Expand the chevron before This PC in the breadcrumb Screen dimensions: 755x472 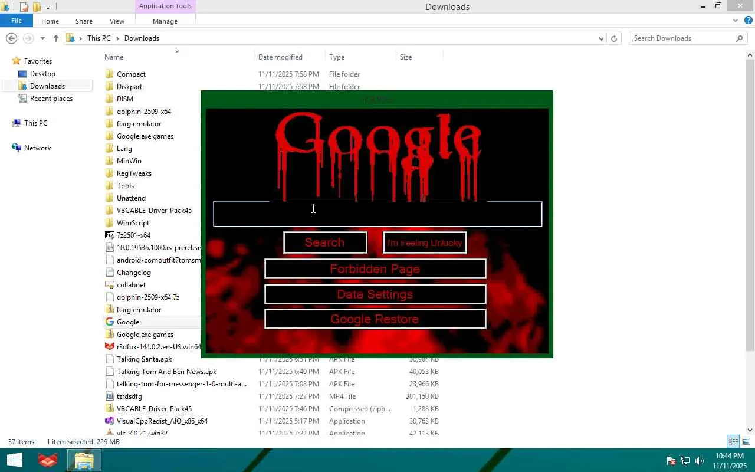pos(81,38)
